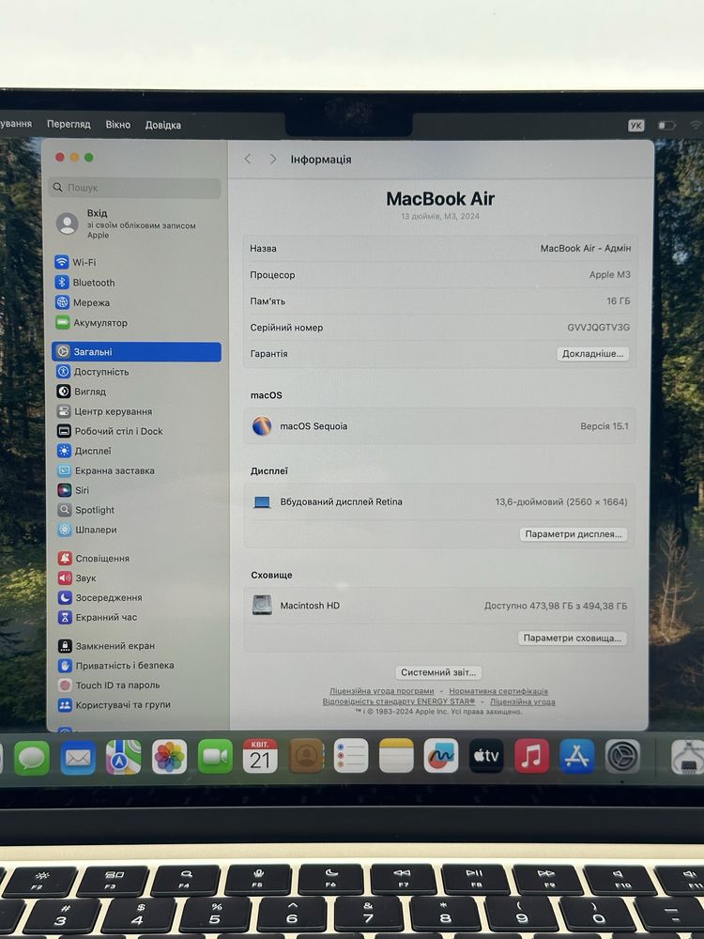Open App Store in Dock
This screenshot has width=704, height=939.
pos(577,756)
